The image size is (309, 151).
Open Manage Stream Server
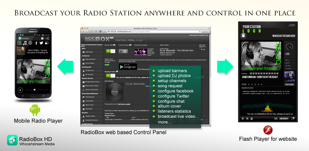tap(92, 82)
